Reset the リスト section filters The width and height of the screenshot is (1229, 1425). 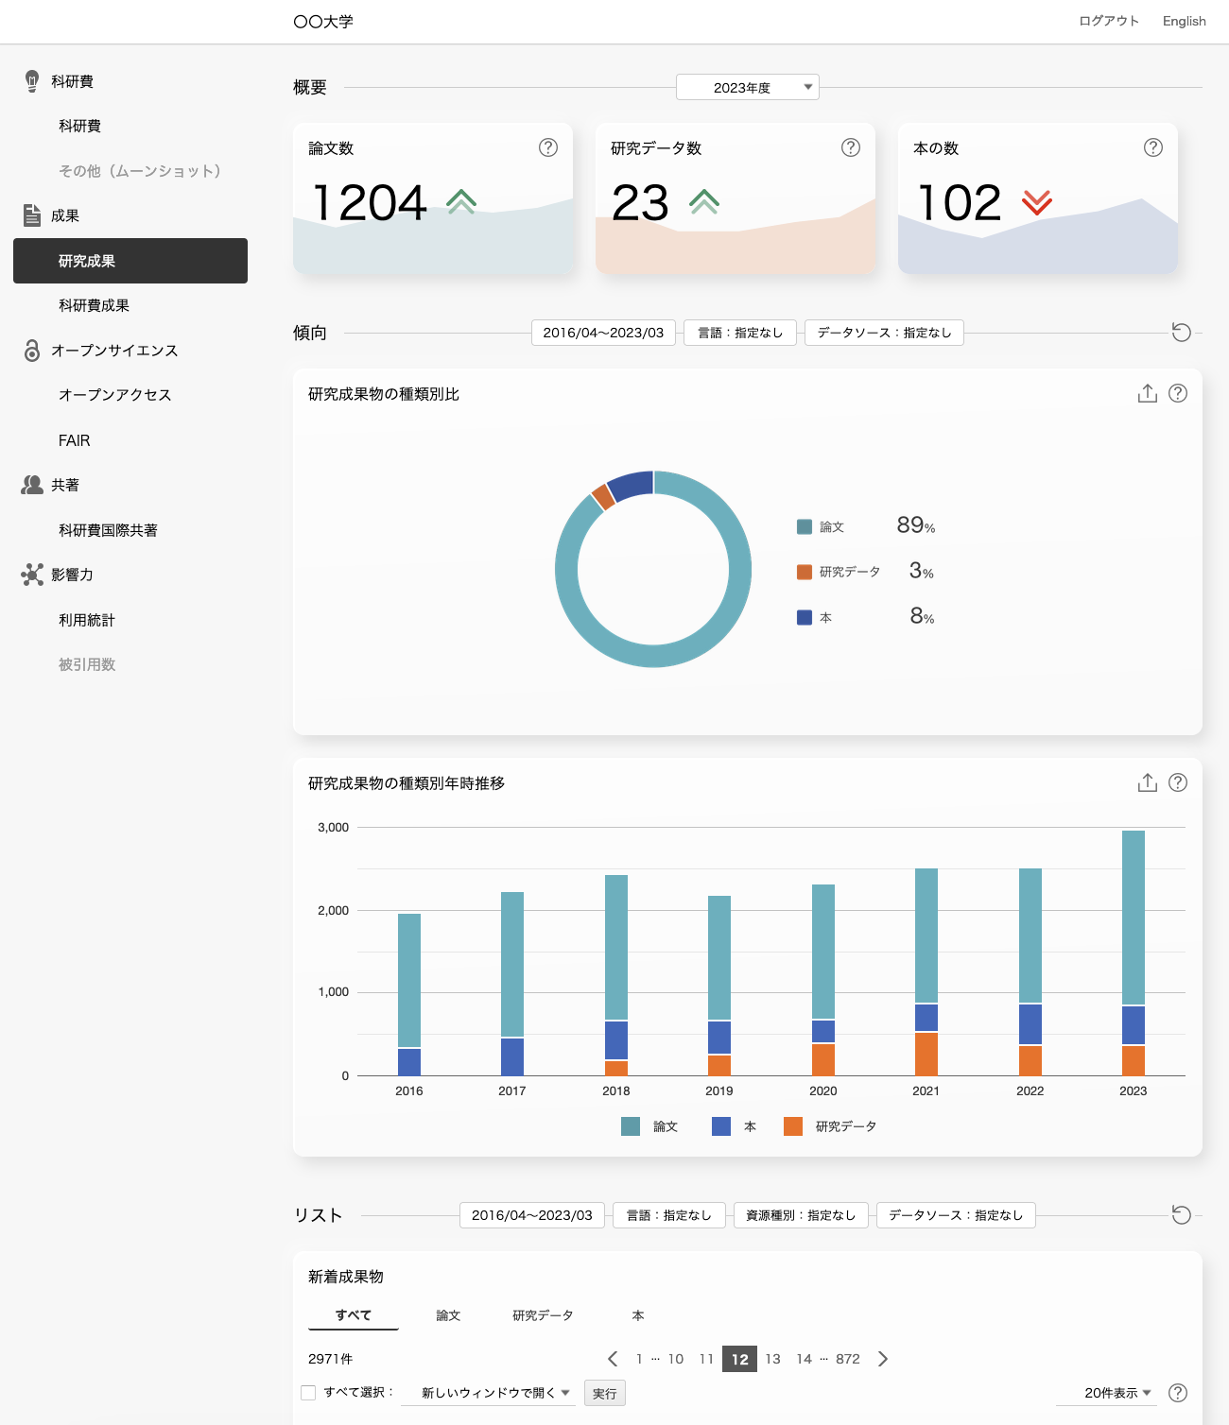click(x=1181, y=1214)
